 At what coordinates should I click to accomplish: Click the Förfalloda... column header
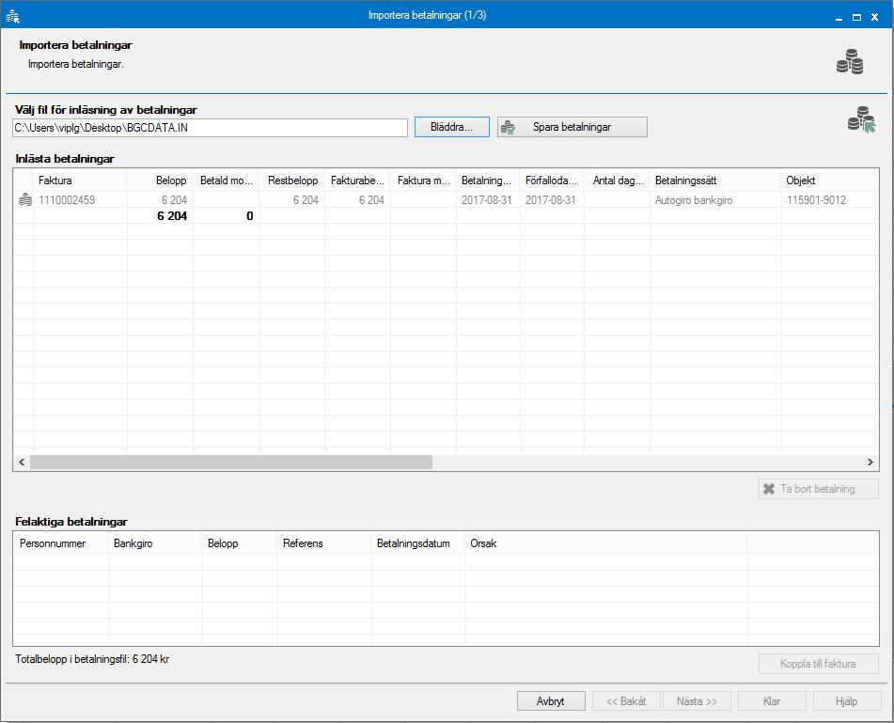(x=552, y=181)
